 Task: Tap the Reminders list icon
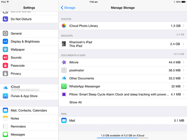click(5, 126)
